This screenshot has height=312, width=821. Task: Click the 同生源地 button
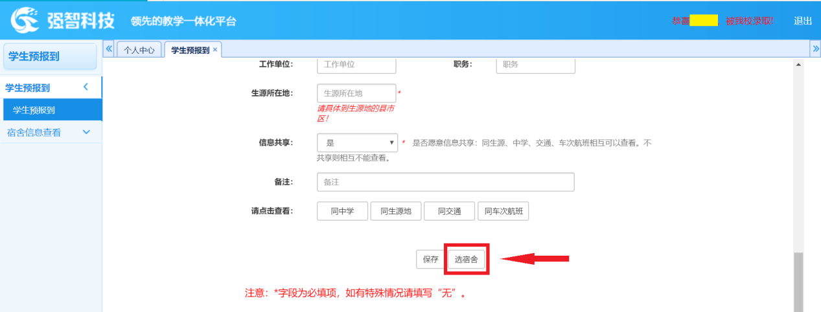[395, 211]
